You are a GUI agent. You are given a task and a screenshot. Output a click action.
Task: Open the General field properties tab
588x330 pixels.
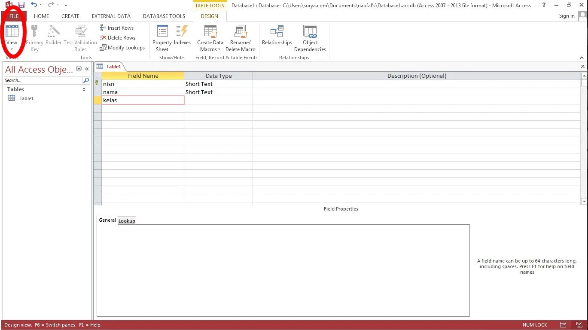coord(107,220)
